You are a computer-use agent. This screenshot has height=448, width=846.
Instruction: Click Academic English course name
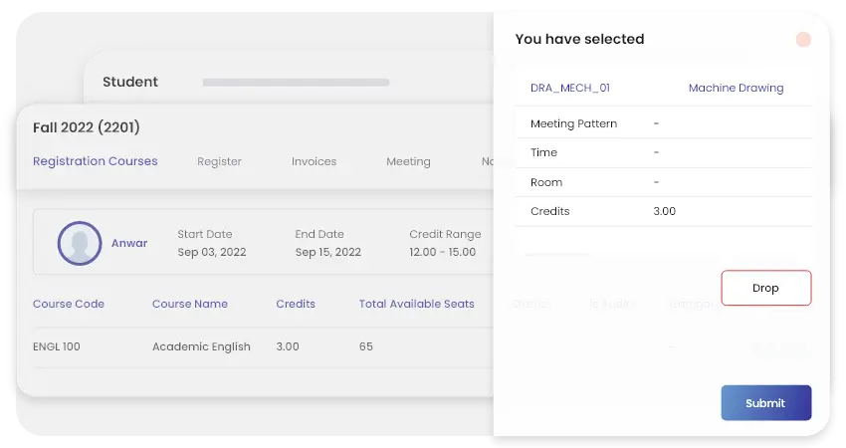[x=201, y=346]
